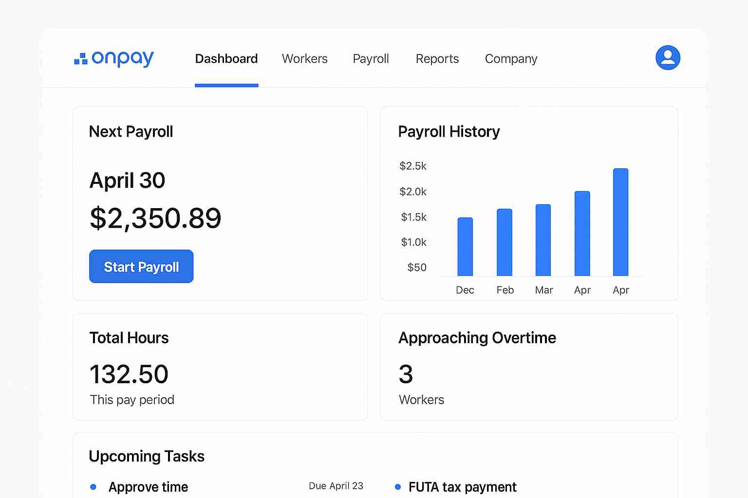Open the FUTA tax payment task
Image resolution: width=748 pixels, height=498 pixels.
pos(462,486)
